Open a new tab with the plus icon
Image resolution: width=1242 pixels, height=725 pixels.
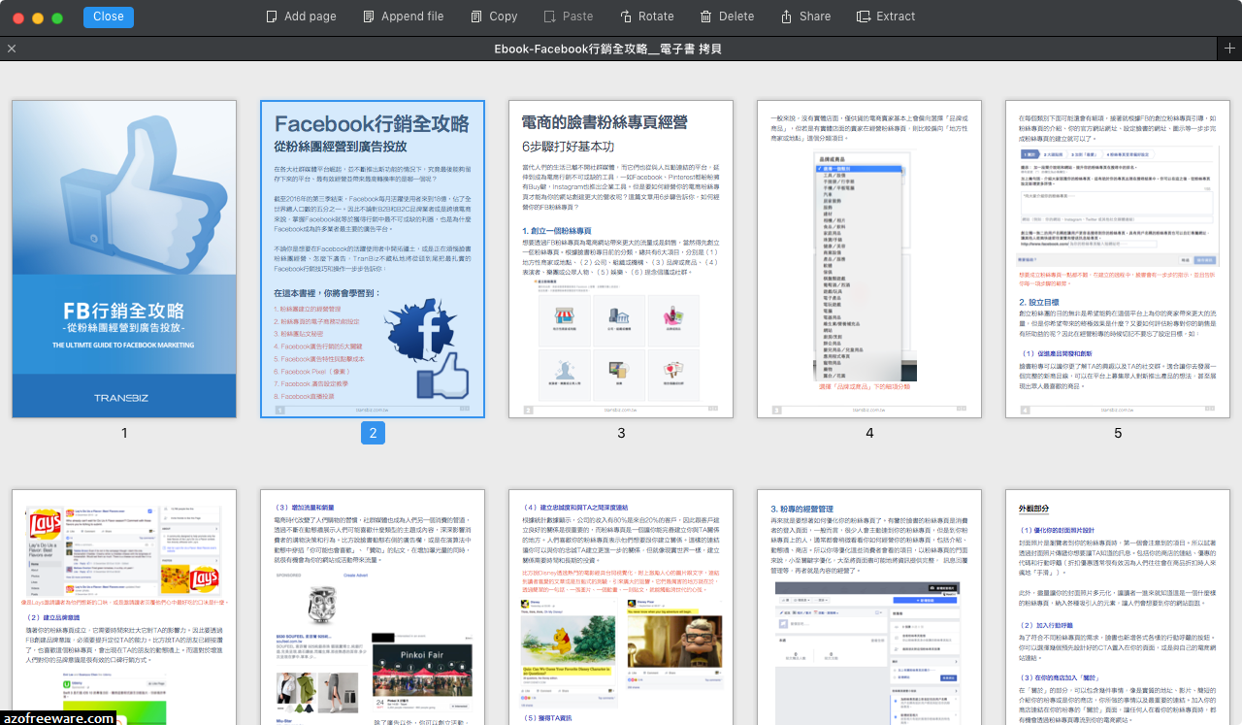pyautogui.click(x=1231, y=48)
